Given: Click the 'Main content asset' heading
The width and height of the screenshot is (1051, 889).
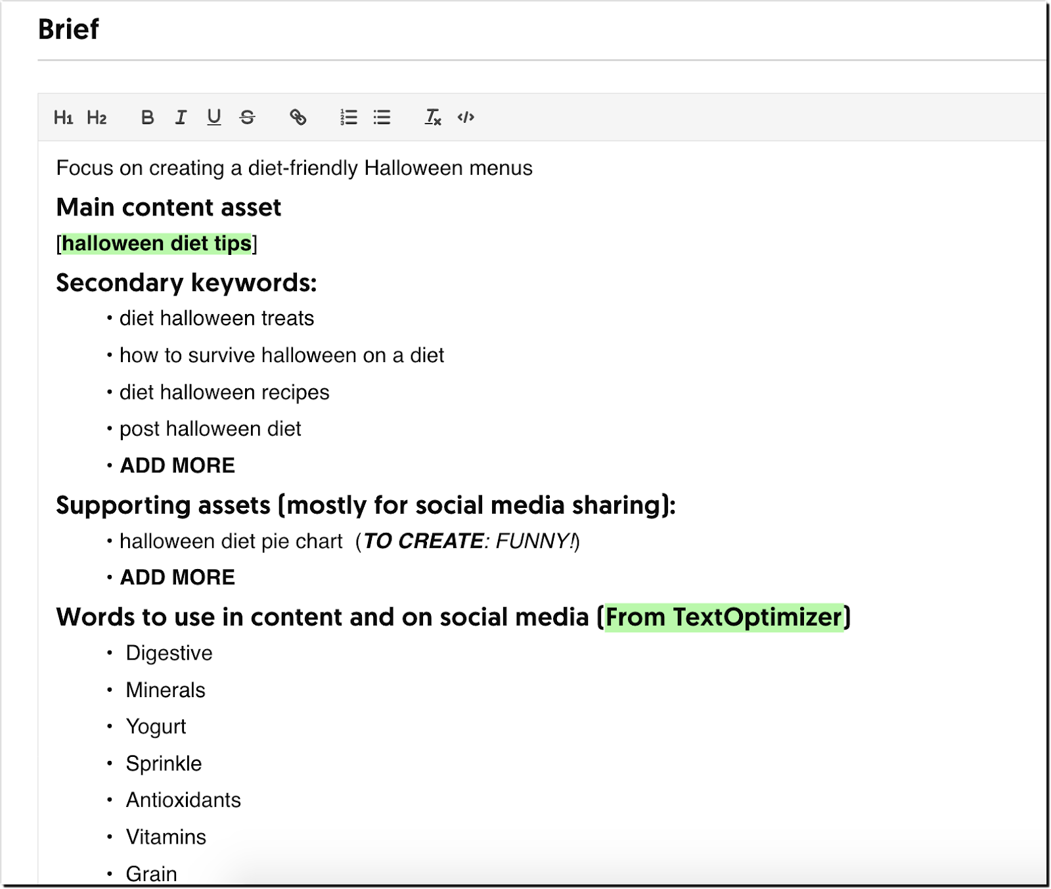Looking at the screenshot, I should [x=169, y=208].
